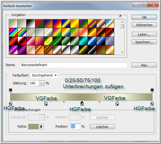This screenshot has height=144, width=161.
Task: Select the color stop under the second VGFarbe label
Action: click(117, 103)
